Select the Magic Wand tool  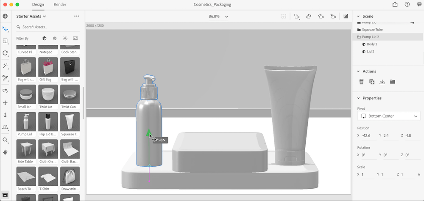pyautogui.click(x=5, y=66)
